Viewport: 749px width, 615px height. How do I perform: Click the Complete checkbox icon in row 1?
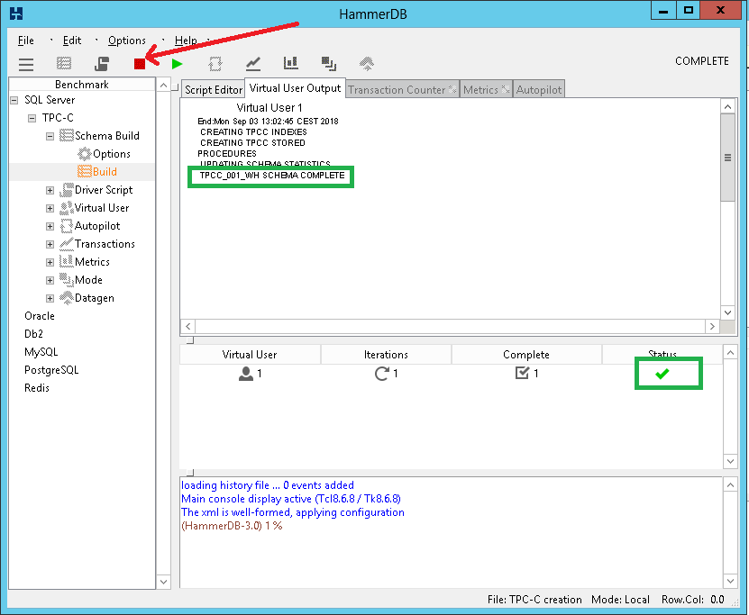[523, 373]
